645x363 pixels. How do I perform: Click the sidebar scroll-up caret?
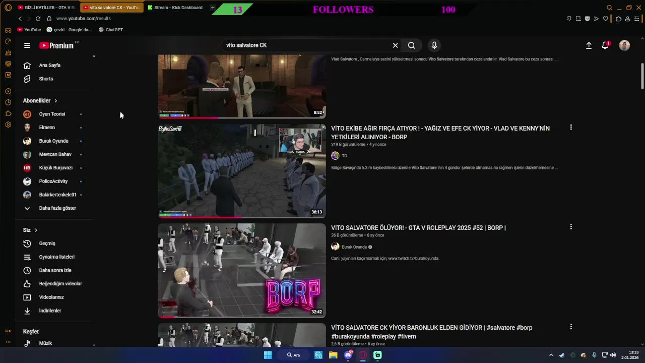pyautogui.click(x=94, y=56)
